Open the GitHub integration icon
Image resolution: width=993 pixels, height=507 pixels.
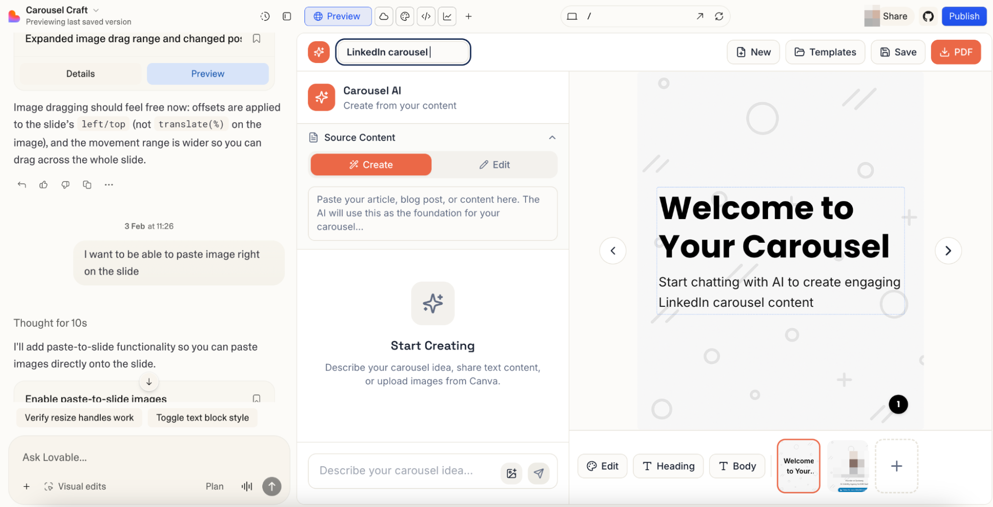(x=928, y=16)
